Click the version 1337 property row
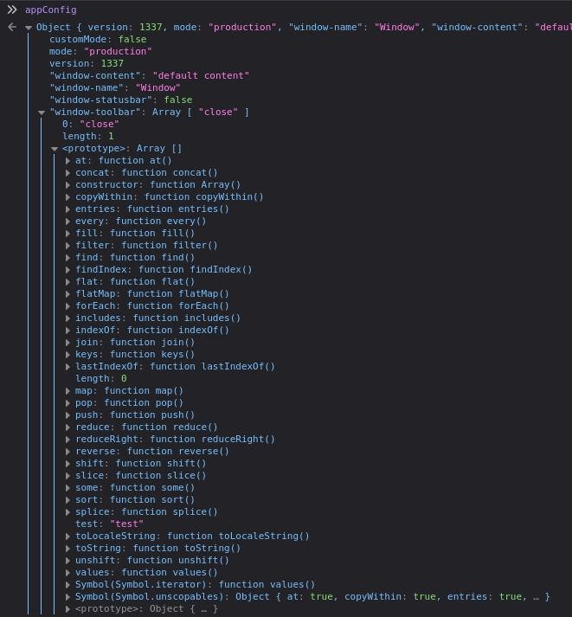Screen dimensions: 572x617 87,64
